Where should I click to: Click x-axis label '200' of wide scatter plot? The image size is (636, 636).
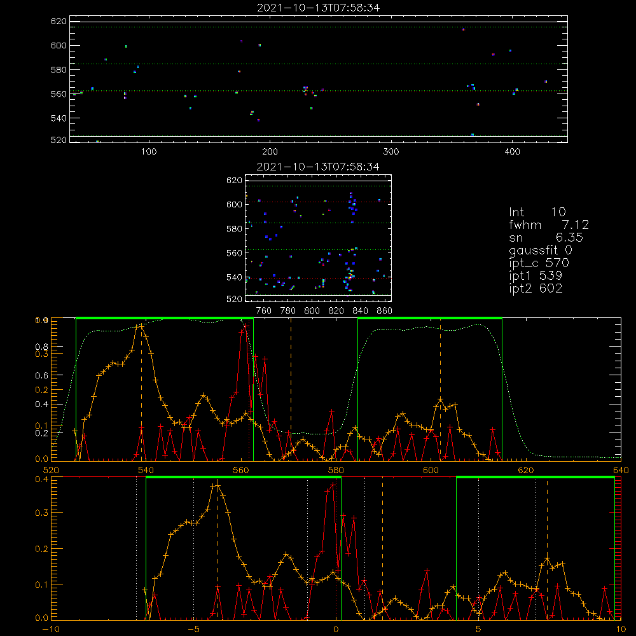[x=270, y=152]
